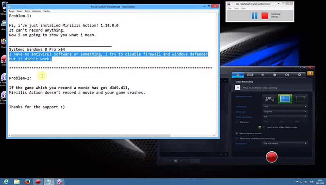326x185 pixels.
Task: Start recording with Action's big red button
Action: (x=271, y=157)
